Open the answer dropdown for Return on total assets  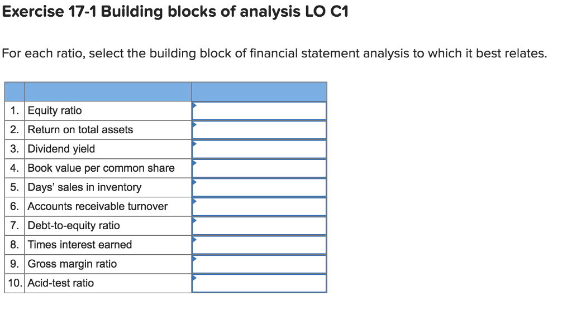pyautogui.click(x=259, y=129)
